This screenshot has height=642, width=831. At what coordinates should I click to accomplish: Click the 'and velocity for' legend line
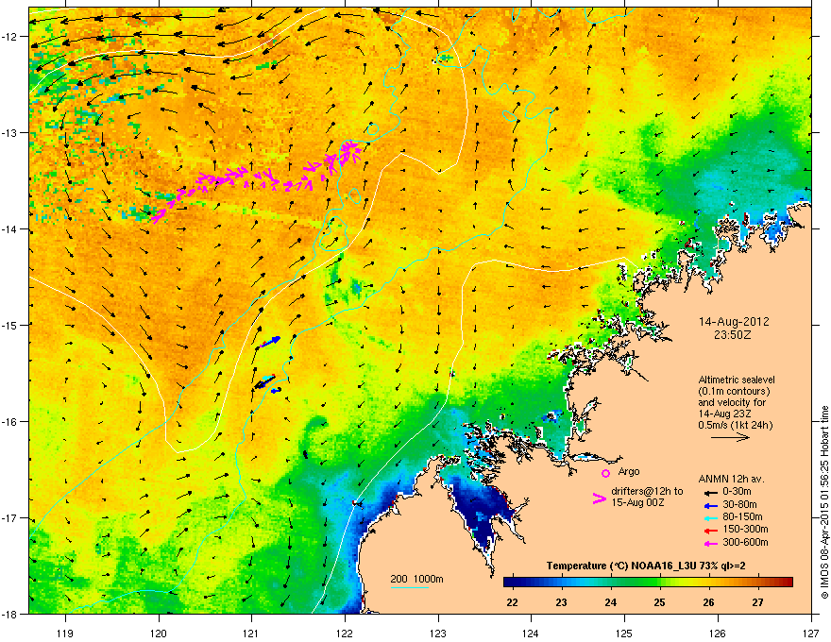tap(732, 402)
